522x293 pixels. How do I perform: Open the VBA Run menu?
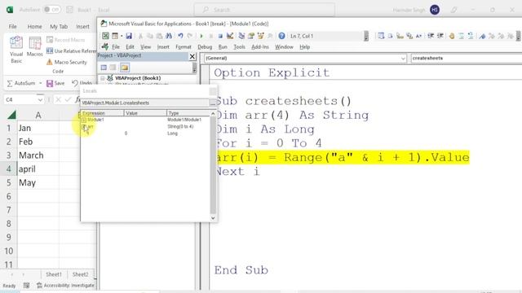pyautogui.click(x=223, y=47)
